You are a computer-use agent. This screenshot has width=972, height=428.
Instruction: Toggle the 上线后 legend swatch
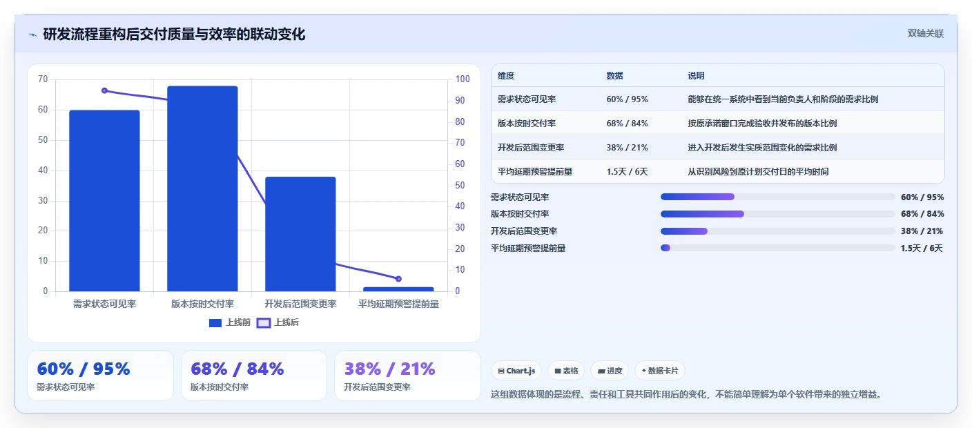pos(263,322)
